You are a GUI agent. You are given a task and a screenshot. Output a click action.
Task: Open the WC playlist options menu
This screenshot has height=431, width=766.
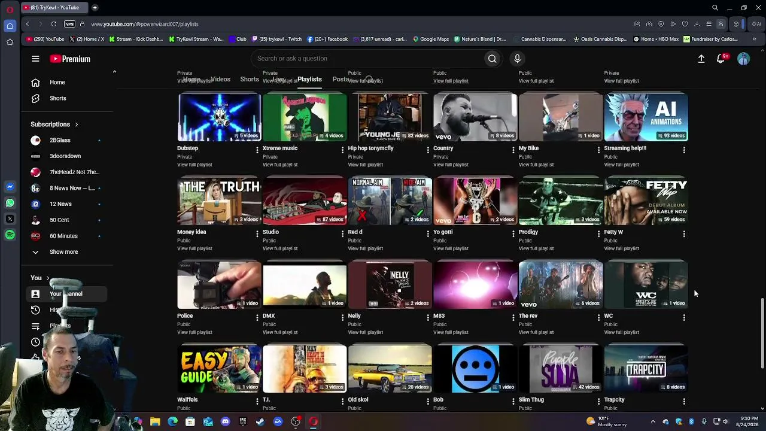coord(684,317)
